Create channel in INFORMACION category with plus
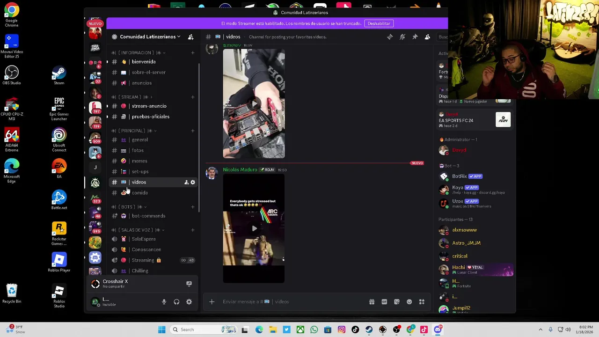Image resolution: width=599 pixels, height=337 pixels. coord(193,53)
